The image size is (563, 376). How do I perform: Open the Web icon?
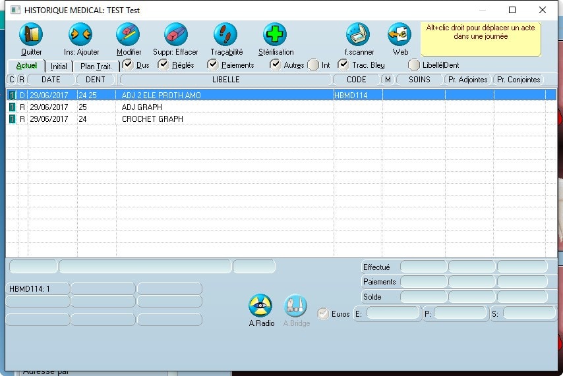(x=400, y=34)
